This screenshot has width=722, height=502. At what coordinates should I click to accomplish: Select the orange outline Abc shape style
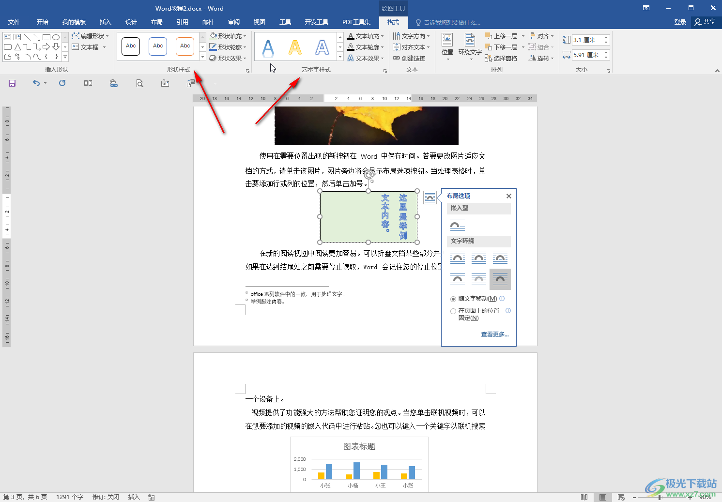(185, 46)
